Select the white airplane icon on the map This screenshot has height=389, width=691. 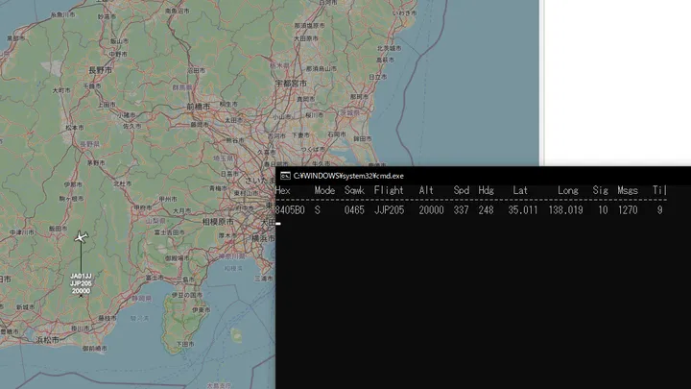coord(81,237)
